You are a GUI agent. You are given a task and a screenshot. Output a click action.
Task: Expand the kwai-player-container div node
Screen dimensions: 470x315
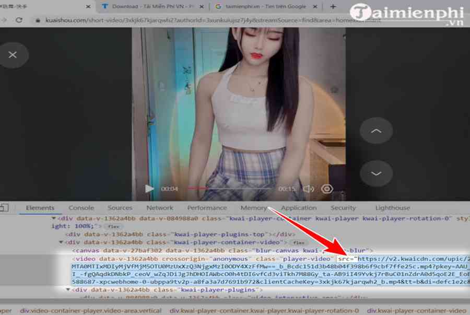click(x=53, y=218)
